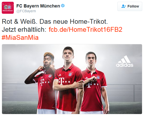
Task: Click the 'Jetzt erhältlich:' text
Action: (x=24, y=29)
